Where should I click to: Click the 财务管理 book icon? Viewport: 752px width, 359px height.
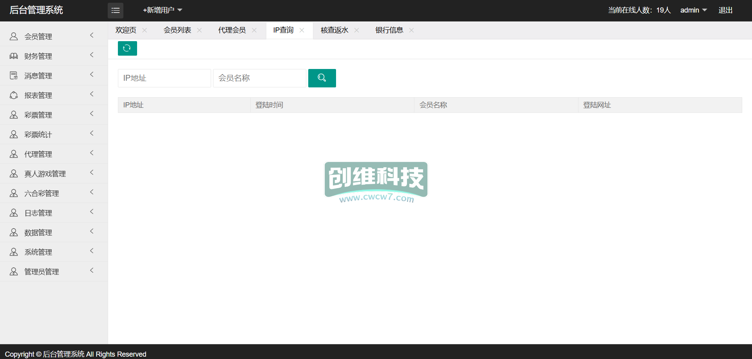click(x=14, y=56)
